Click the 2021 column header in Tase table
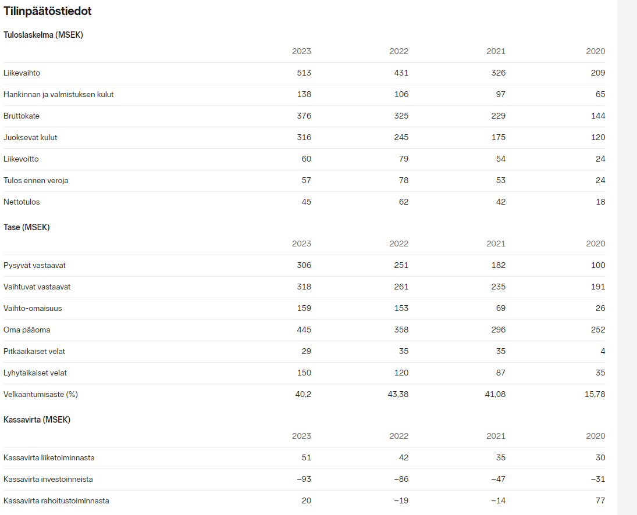 click(x=496, y=244)
